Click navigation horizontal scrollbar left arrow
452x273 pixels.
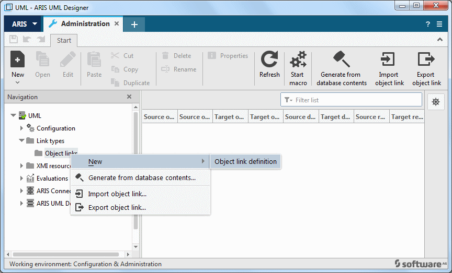click(x=8, y=254)
